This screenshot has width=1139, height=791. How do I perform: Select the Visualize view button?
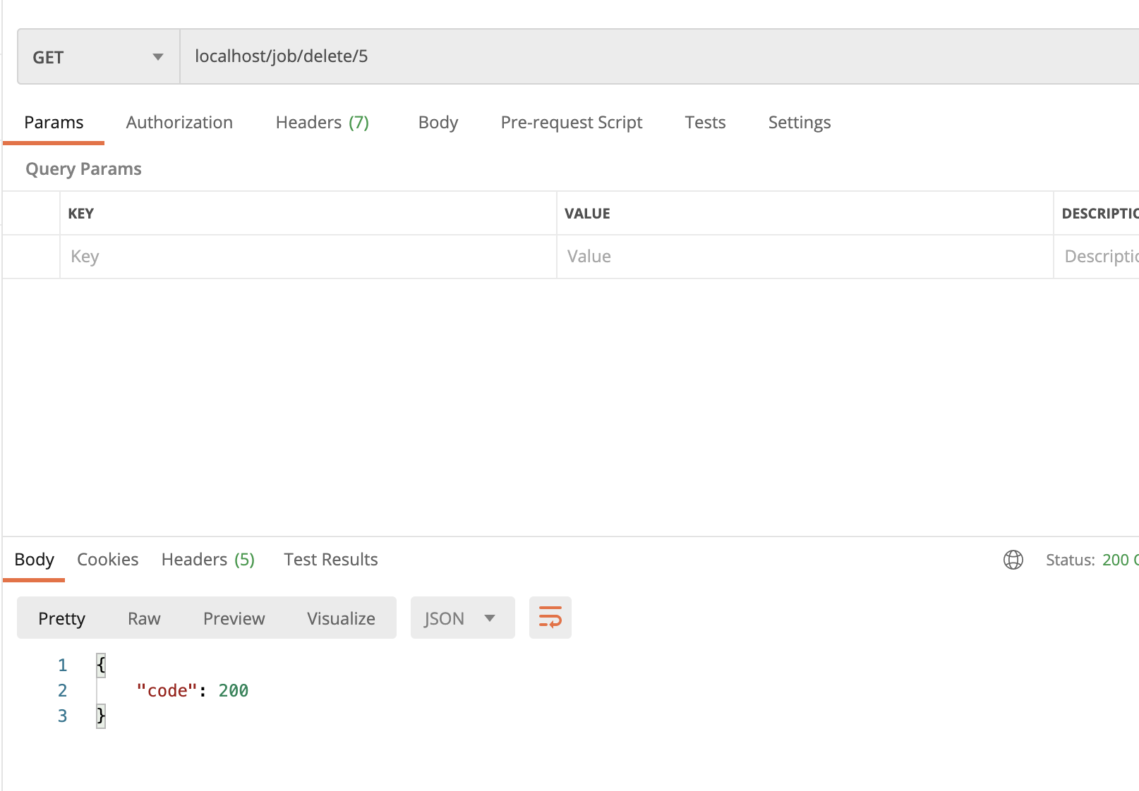coord(341,618)
